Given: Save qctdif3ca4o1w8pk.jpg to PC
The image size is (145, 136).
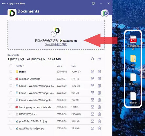Looking at the screenshot, I should 93,128.
